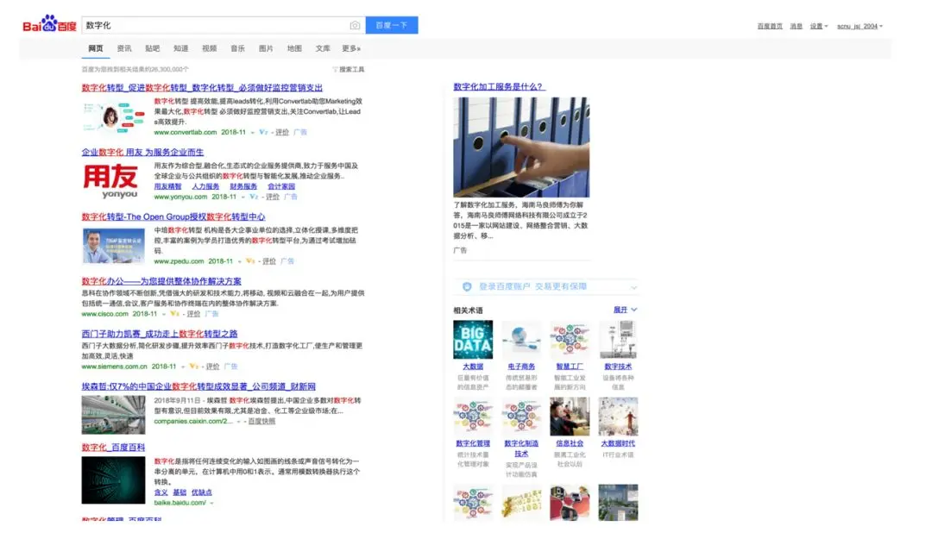
Task: Open 消息 link in header
Action: [796, 26]
